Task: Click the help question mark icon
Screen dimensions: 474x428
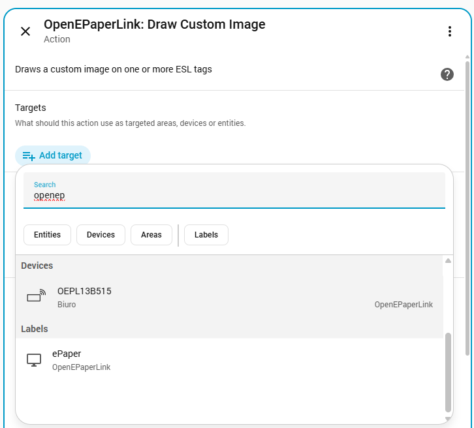Action: coord(447,74)
